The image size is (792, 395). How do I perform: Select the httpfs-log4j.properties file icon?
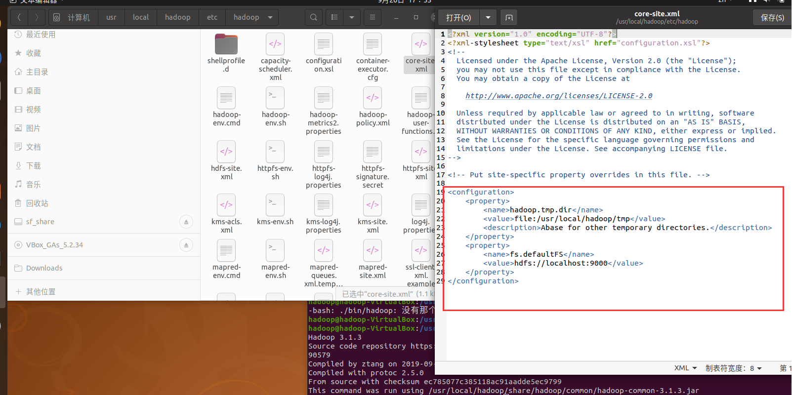pos(324,152)
